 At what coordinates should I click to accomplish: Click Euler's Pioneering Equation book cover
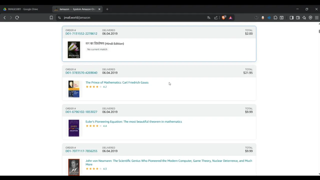click(x=74, y=128)
